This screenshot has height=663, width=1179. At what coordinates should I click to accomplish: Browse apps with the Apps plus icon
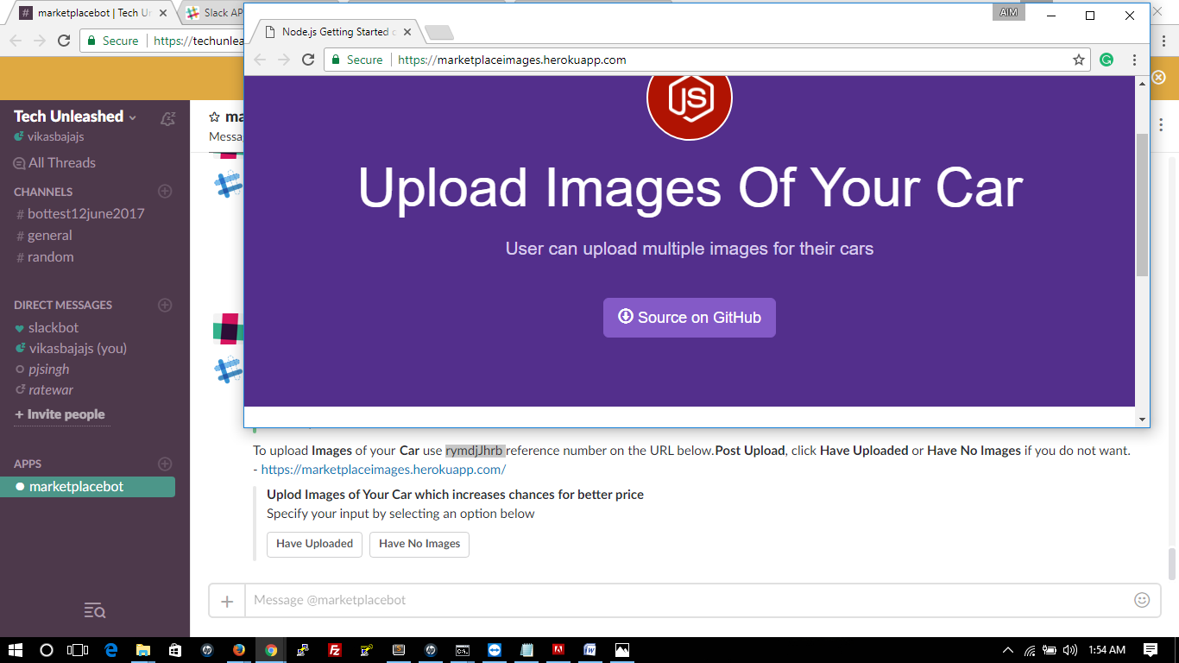(x=165, y=464)
